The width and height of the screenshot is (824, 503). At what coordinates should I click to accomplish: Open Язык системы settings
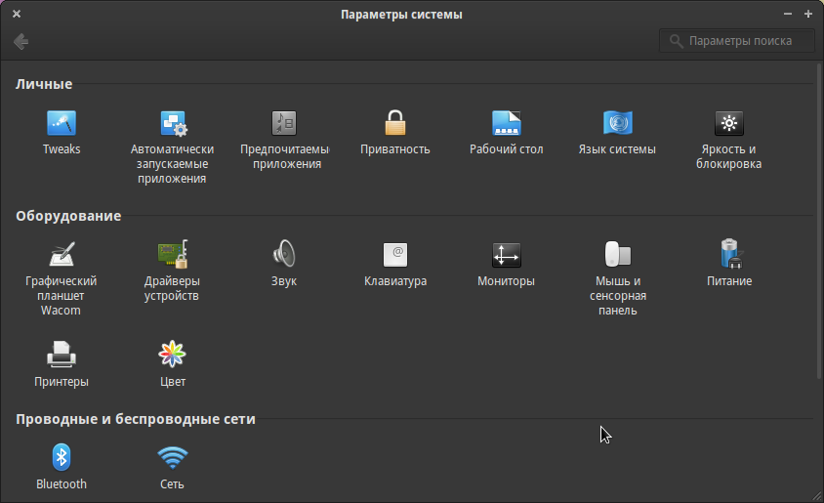point(617,124)
